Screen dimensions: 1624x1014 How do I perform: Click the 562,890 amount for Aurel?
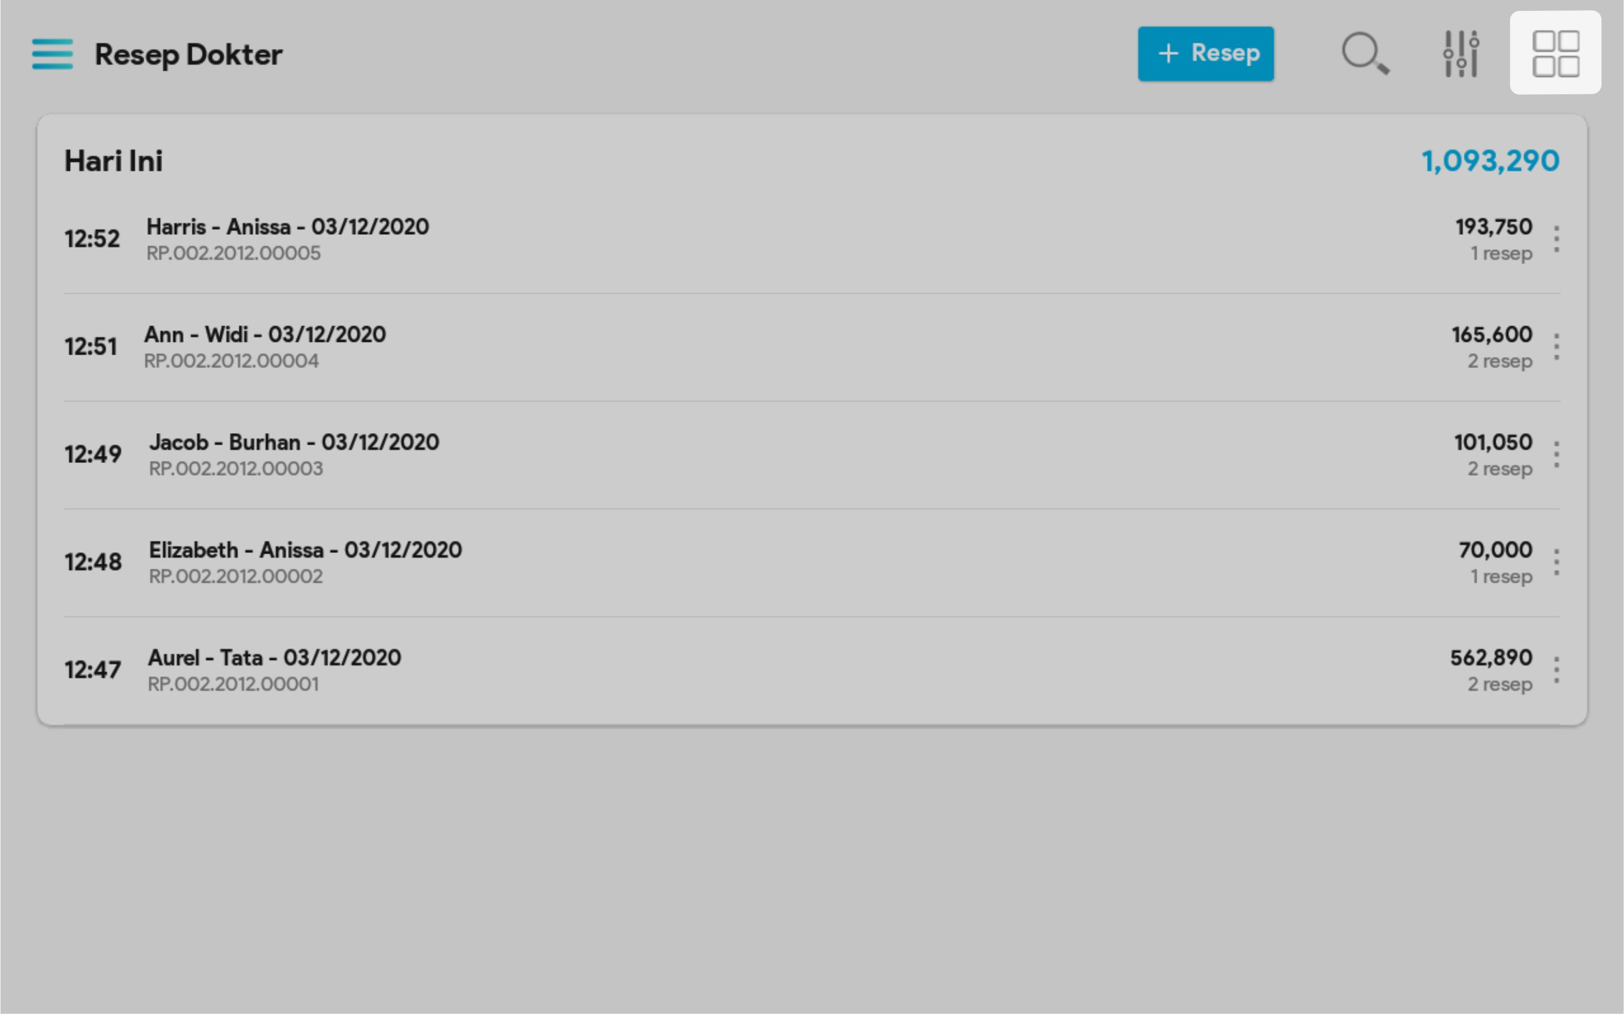[x=1491, y=658]
